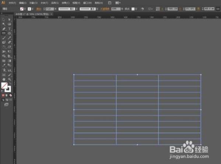
Task: Select the Symbol Sprayer tool
Action: pos(4,70)
